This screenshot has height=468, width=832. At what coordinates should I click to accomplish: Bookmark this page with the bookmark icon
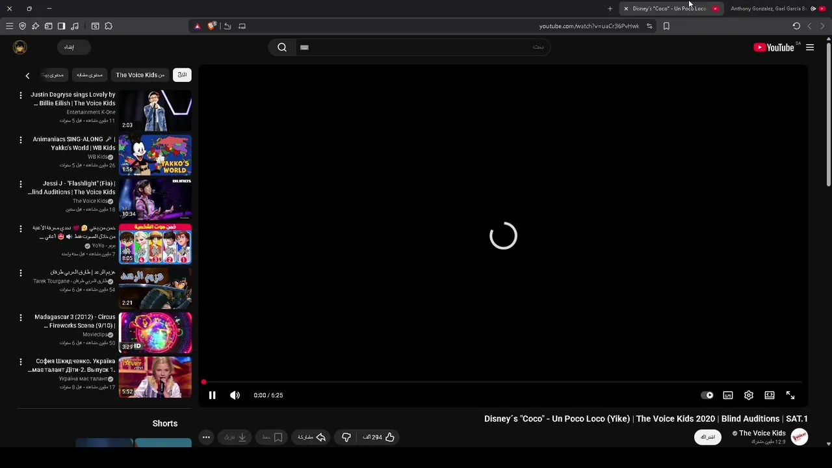click(x=666, y=26)
